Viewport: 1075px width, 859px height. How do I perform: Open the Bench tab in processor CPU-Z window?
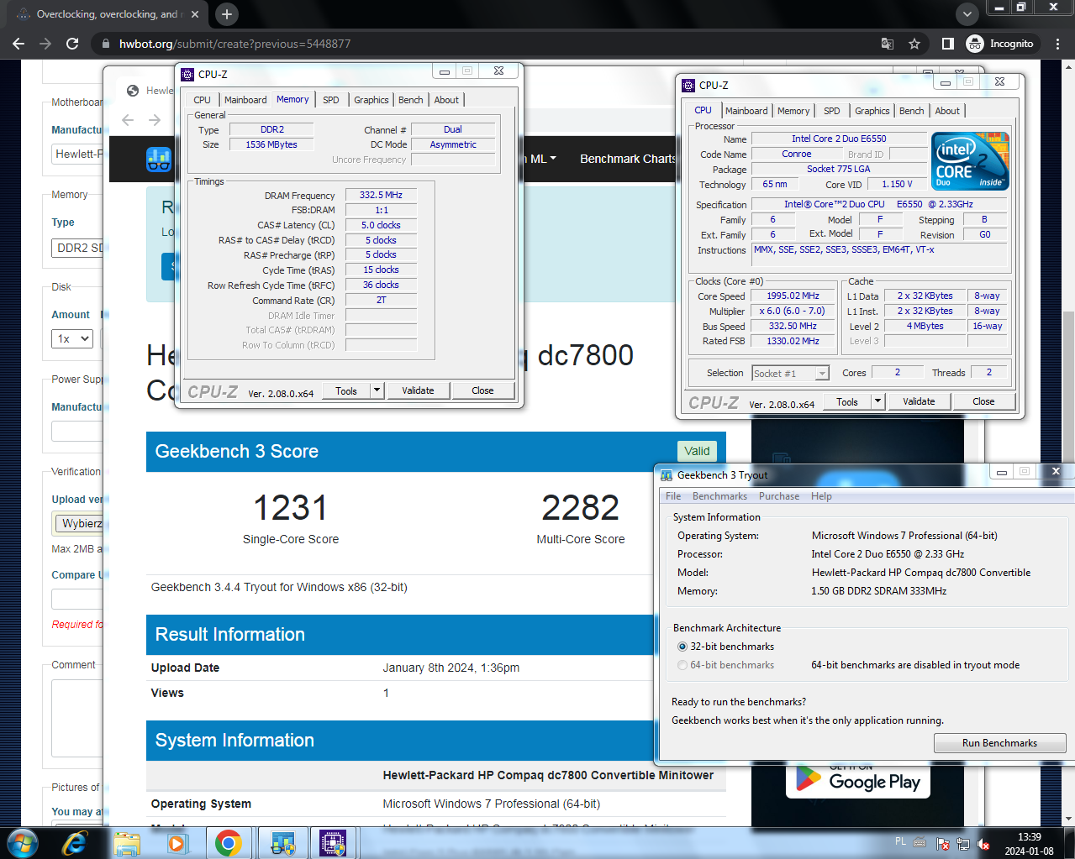911,111
